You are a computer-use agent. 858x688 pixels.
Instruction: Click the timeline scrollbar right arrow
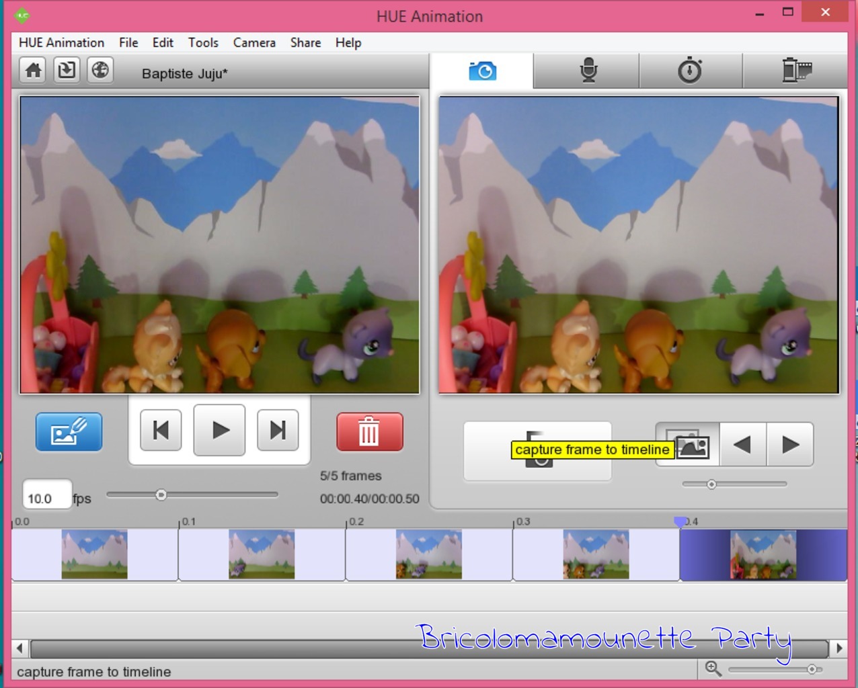[x=838, y=648]
